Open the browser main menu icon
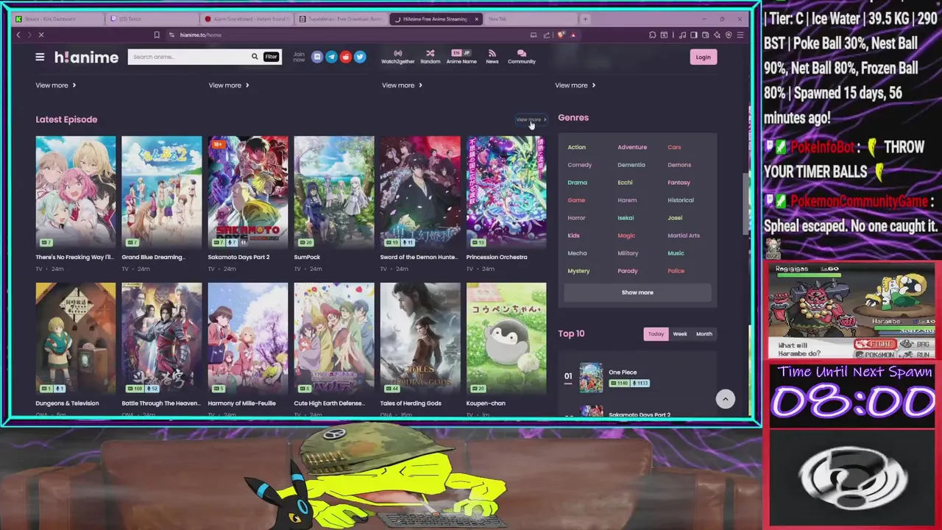The width and height of the screenshot is (942, 530). [740, 35]
